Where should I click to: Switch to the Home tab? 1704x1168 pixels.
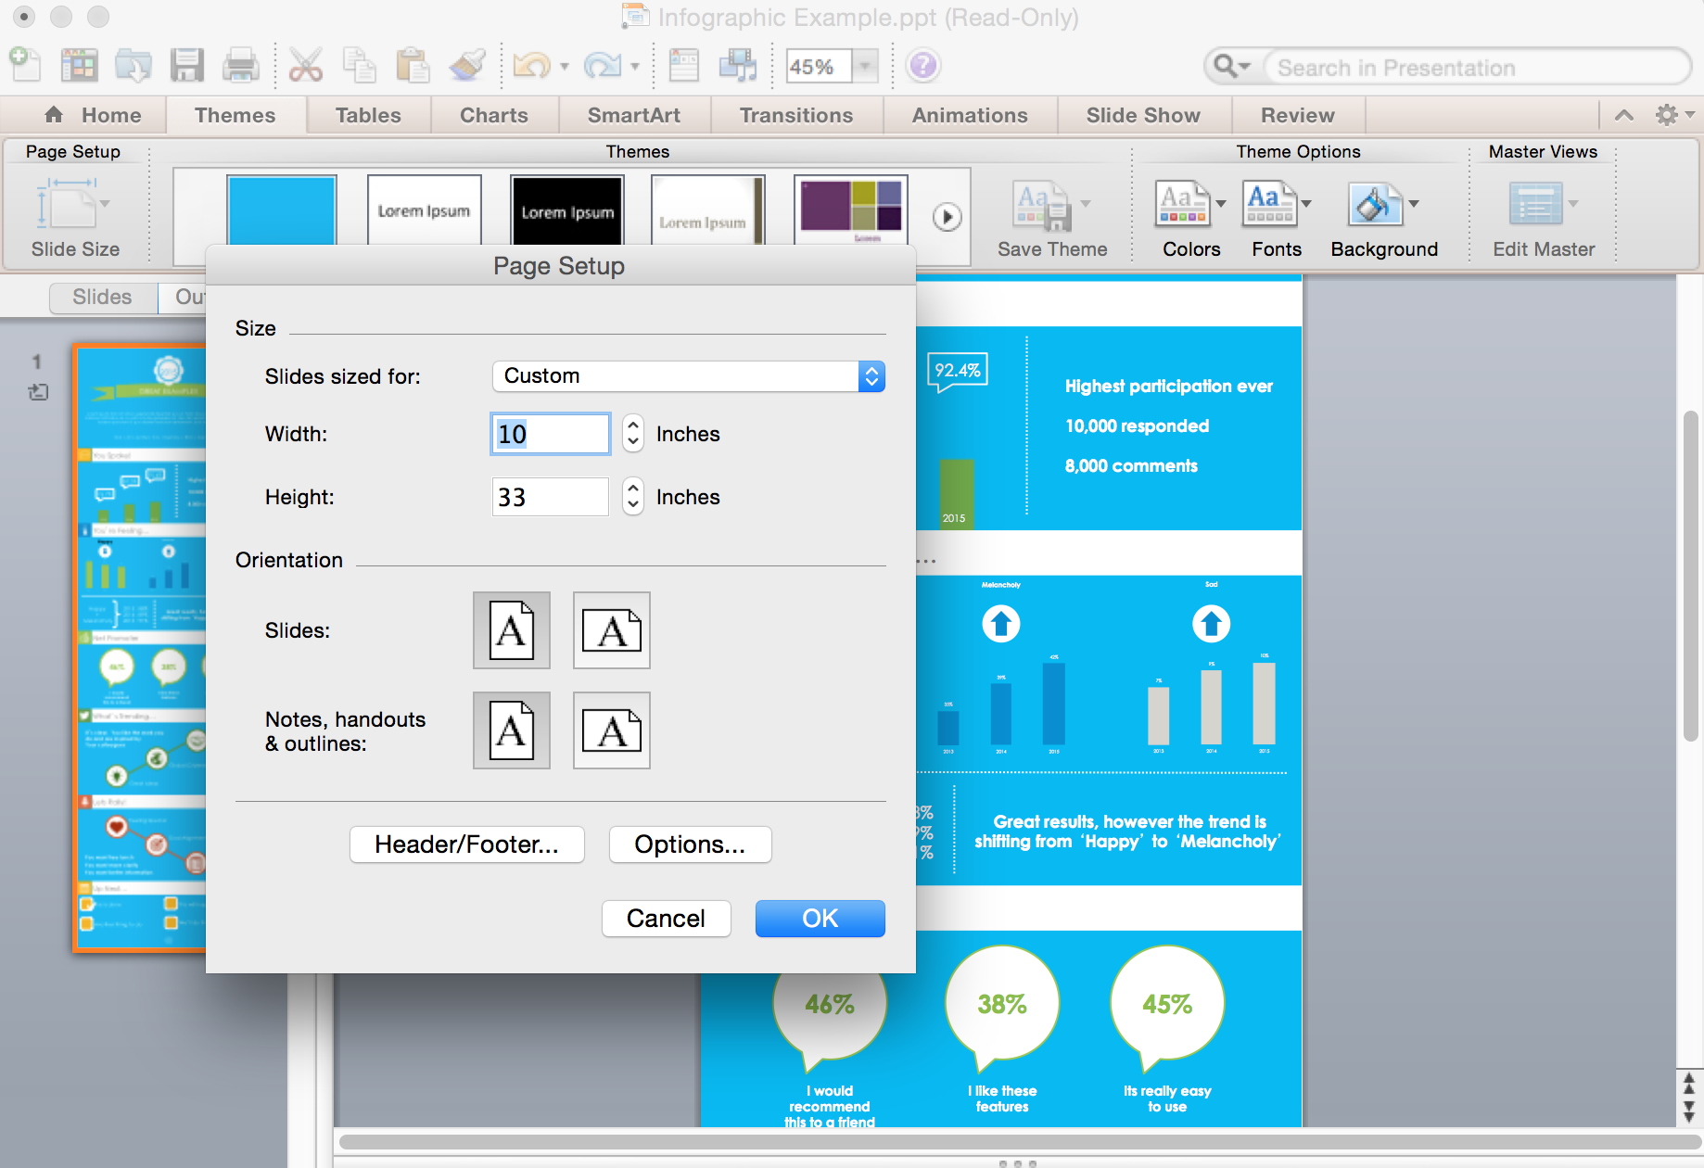94,115
